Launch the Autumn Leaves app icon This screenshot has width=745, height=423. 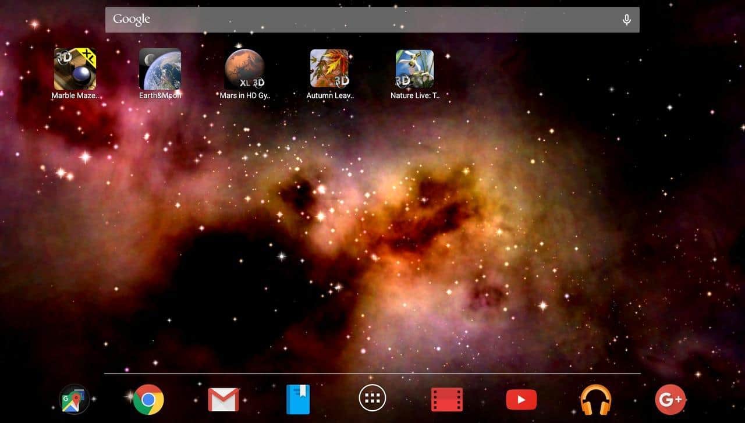pyautogui.click(x=330, y=69)
